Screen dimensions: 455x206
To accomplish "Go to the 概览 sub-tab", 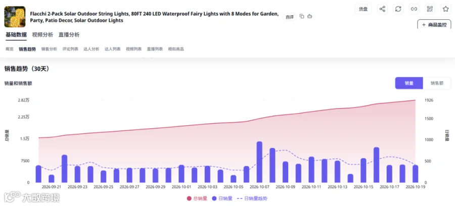I will coord(10,49).
